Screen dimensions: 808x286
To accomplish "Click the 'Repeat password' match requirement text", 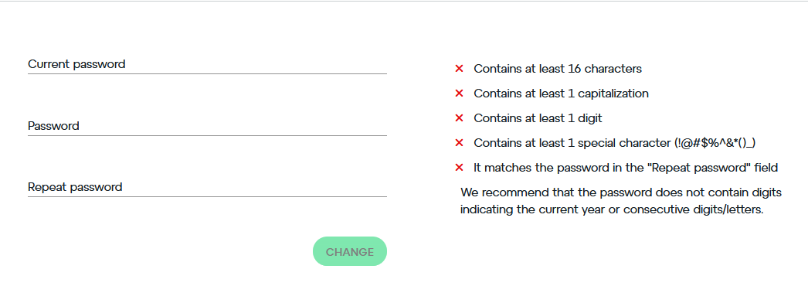I will (626, 168).
